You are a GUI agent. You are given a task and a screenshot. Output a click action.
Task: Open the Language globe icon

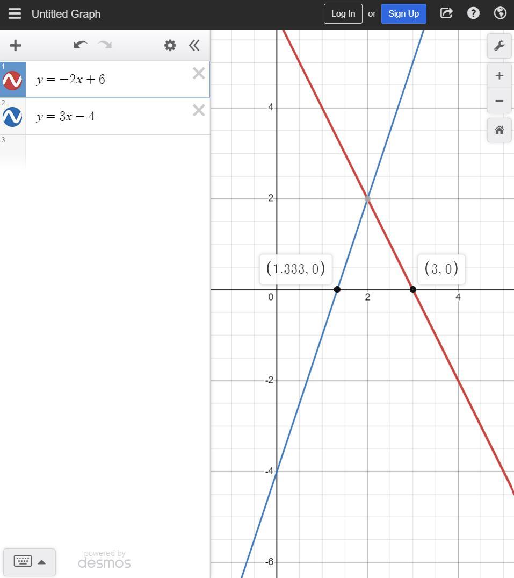point(500,13)
